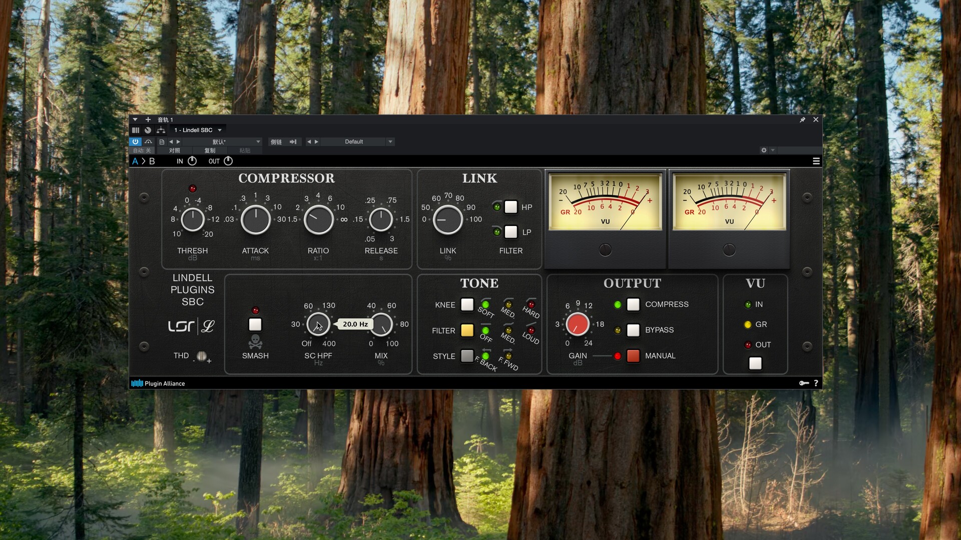The width and height of the screenshot is (961, 540).
Task: Click the right VU meter calibration screw
Action: click(x=729, y=249)
